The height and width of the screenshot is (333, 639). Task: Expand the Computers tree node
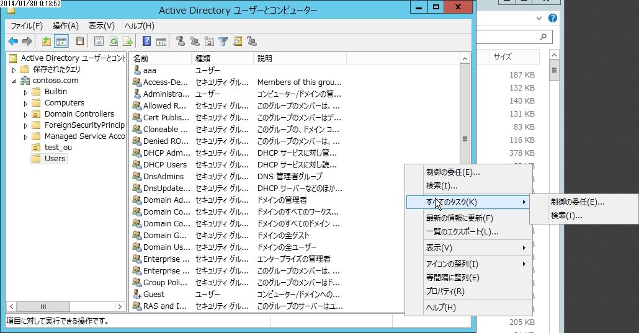(x=25, y=104)
